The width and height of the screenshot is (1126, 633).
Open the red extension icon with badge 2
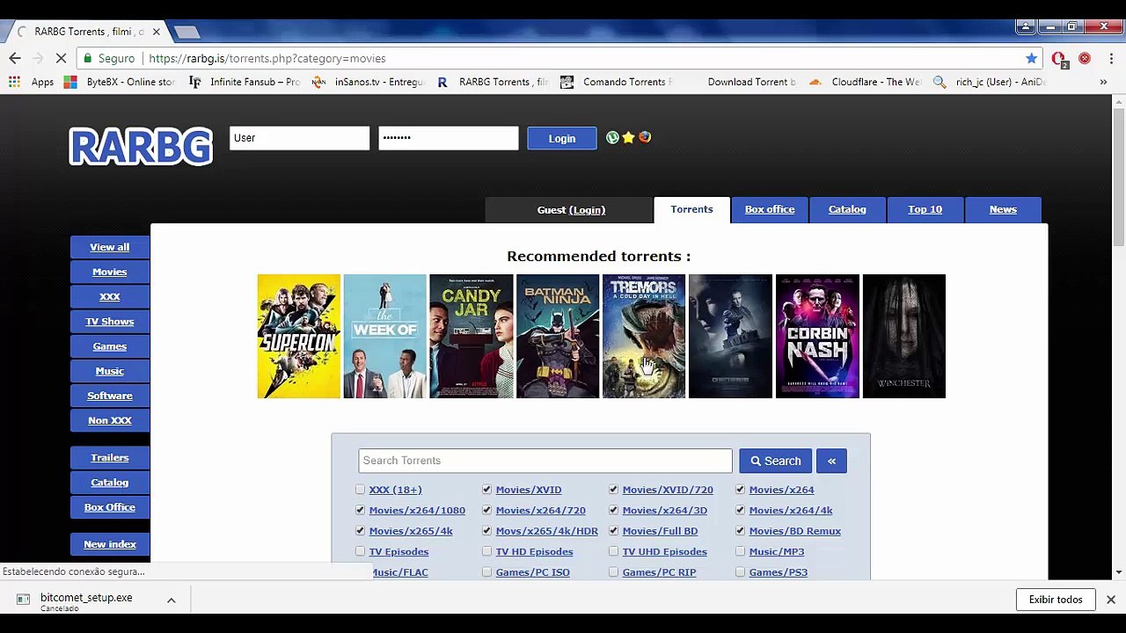[1059, 59]
